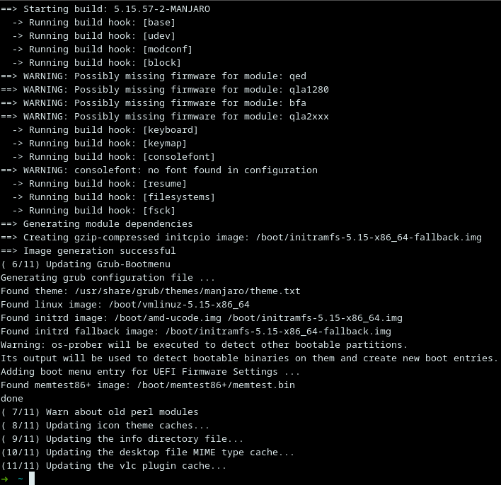Click the [filesystems] build hook text
Viewport: 501px width, 485px height.
tap(178, 197)
